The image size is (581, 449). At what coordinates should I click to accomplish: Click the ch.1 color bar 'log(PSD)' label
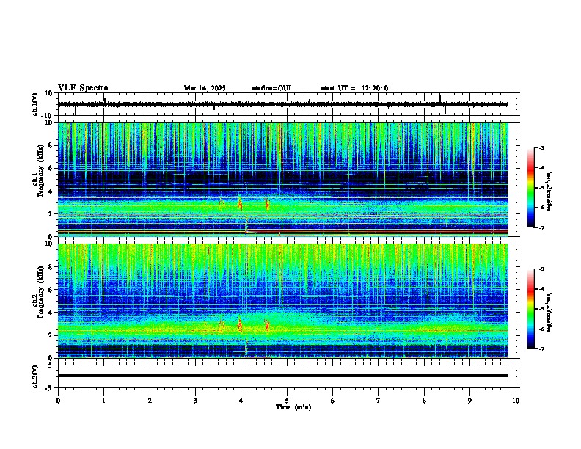coord(549,191)
